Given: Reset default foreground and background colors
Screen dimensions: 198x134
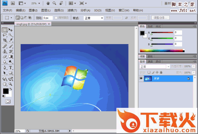Looking at the screenshot, I should point(3,96).
